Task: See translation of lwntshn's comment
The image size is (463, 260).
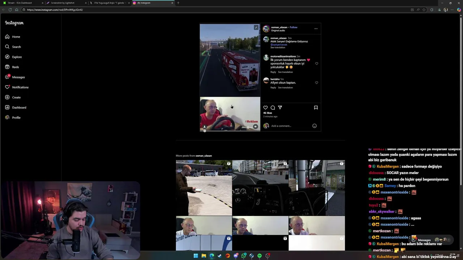Action: [x=285, y=88]
